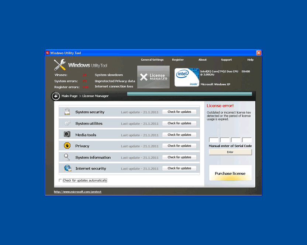The image size is (307, 245).
Task: Click the first serial code input box
Action: pos(214,140)
